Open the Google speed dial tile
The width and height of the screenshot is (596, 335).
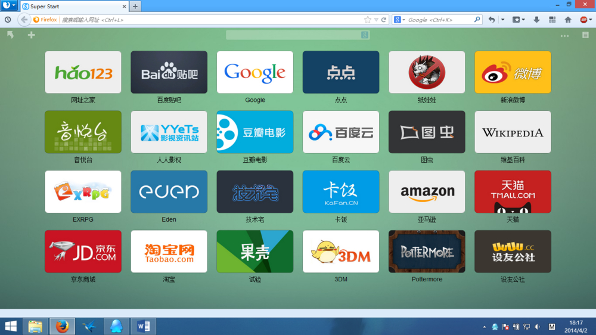coord(254,72)
